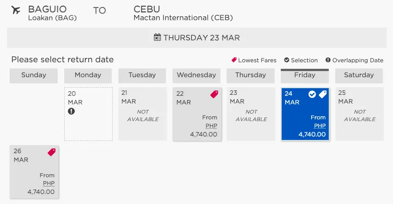Click the red fare tag on 26 Mar
The width and height of the screenshot is (393, 204).
pos(51,152)
